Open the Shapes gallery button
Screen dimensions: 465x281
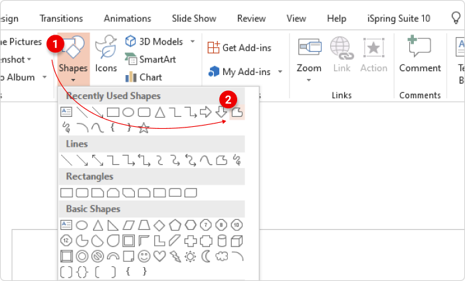tap(73, 59)
